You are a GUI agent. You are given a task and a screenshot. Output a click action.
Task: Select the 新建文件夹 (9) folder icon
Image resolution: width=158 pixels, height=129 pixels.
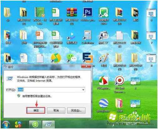click(135, 58)
